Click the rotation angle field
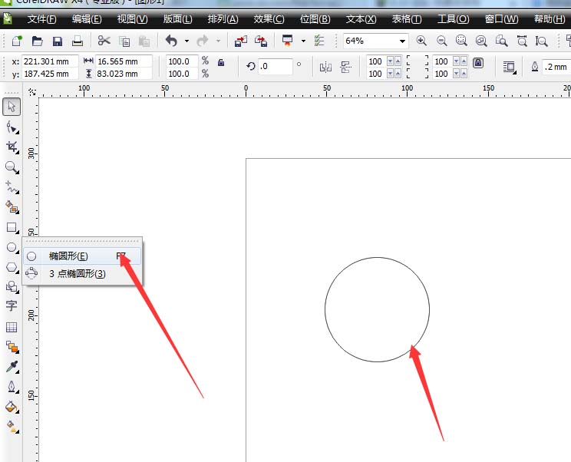This screenshot has width=571, height=462. [275, 66]
